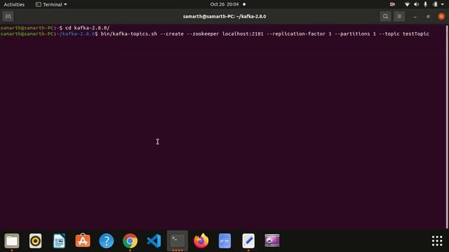Click '--create' option text

(x=172, y=34)
